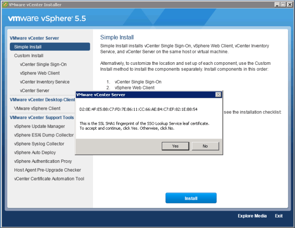The height and width of the screenshot is (228, 295).
Task: Click Yes to accept the certificate fingerprint
Action: 175,146
